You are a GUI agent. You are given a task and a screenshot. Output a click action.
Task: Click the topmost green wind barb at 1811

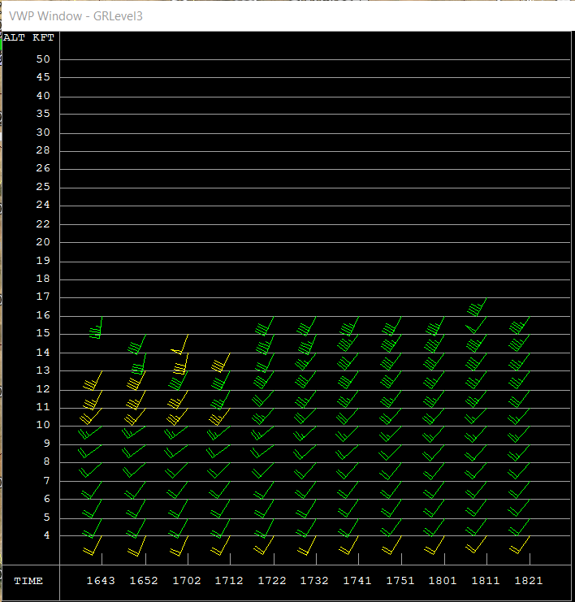tap(478, 307)
